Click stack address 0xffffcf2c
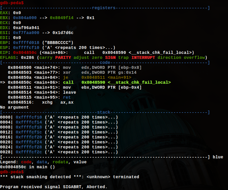The image size is (228, 190). 29,152
